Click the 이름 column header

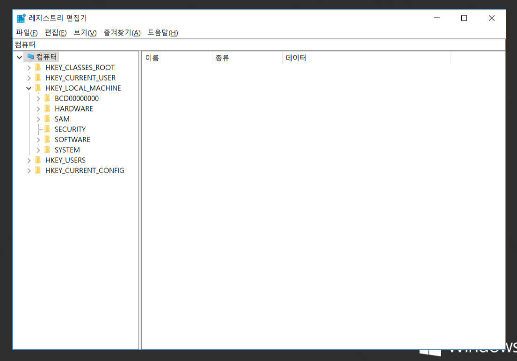point(177,58)
